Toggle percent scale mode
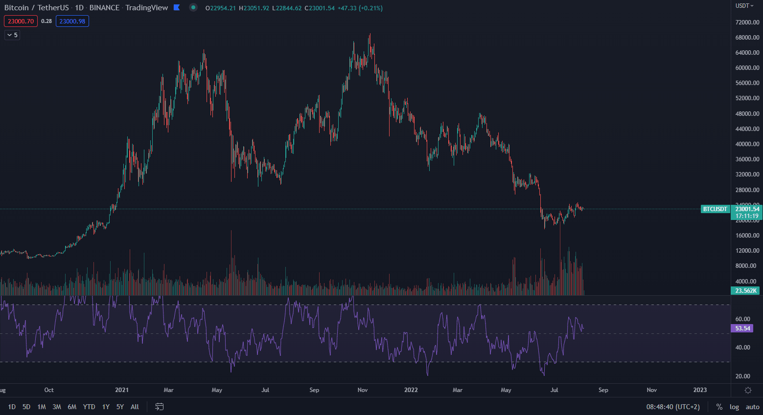The image size is (763, 415). click(719, 407)
